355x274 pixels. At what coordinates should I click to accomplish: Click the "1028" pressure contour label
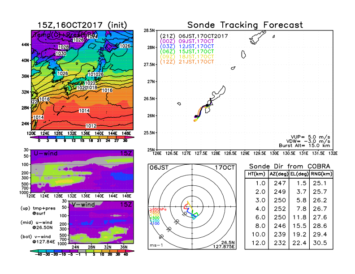pyautogui.click(x=64, y=47)
